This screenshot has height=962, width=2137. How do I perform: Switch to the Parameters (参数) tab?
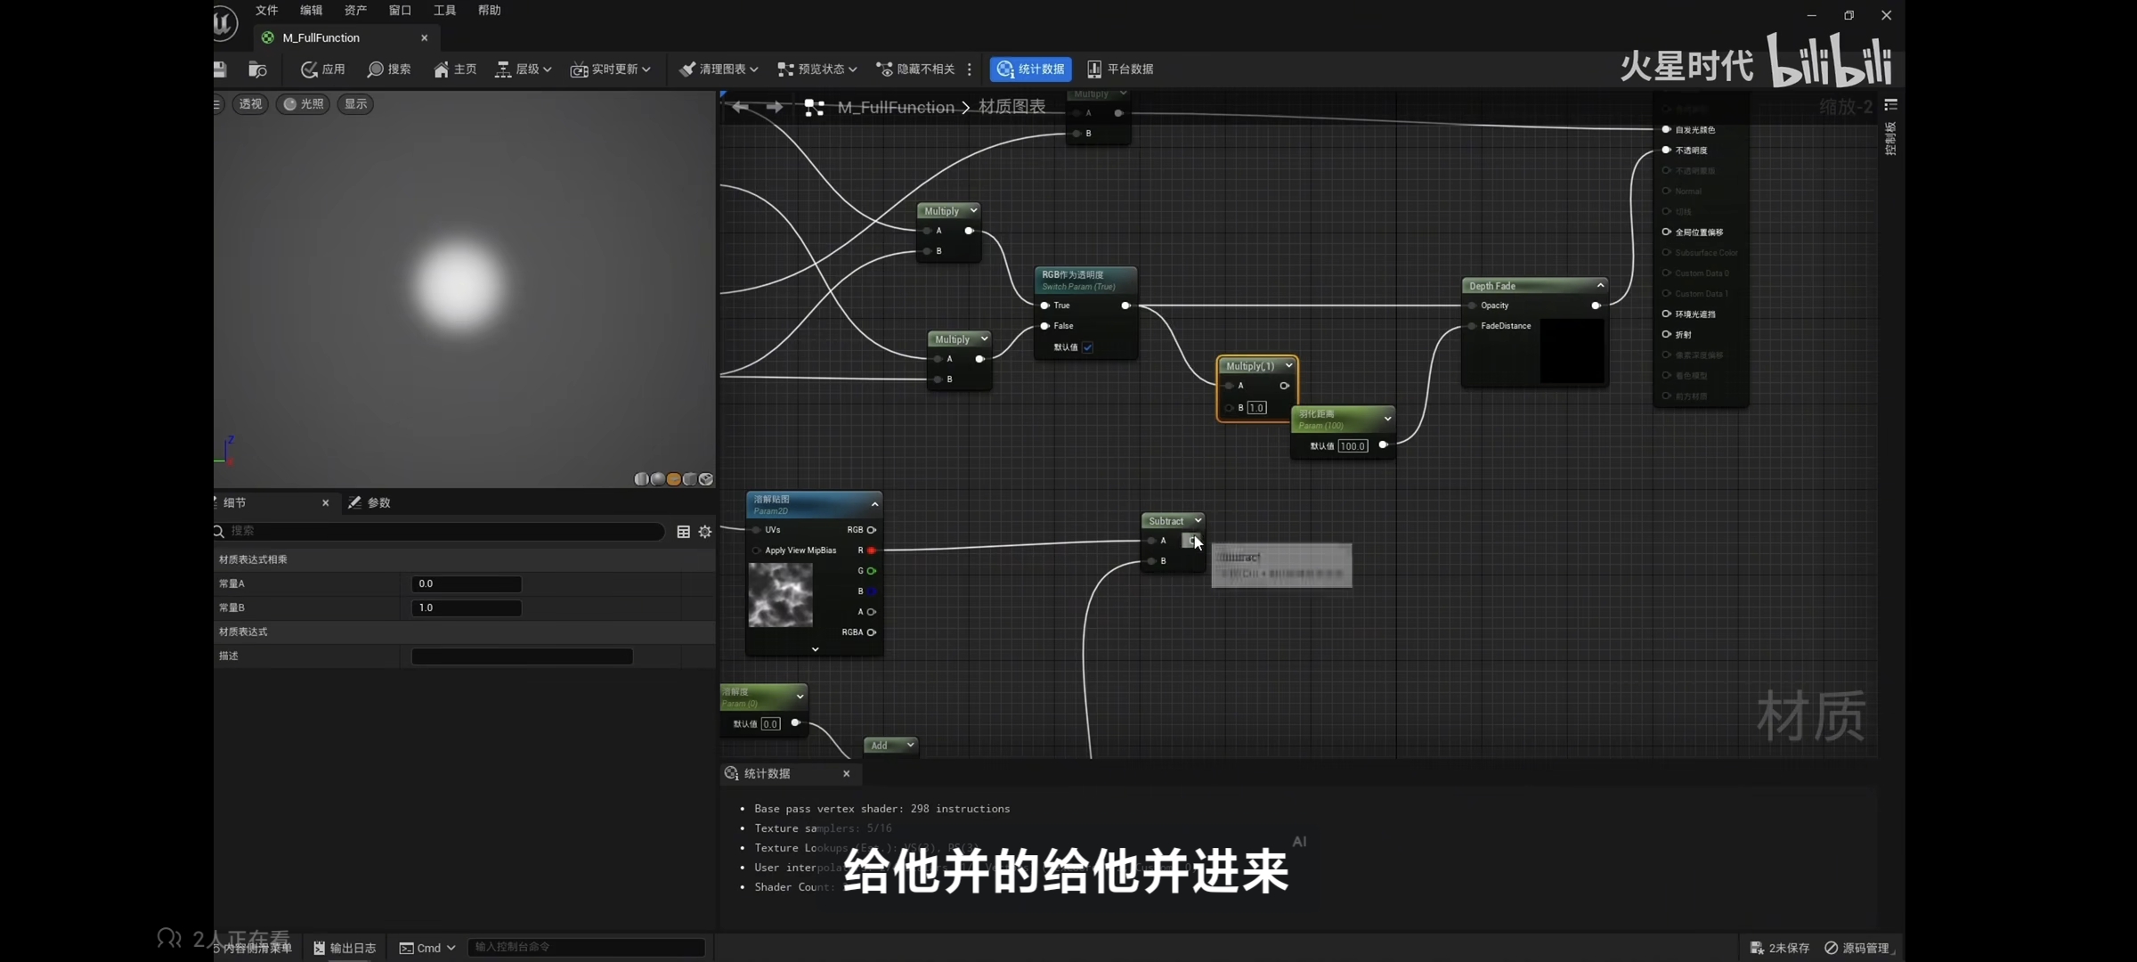click(x=370, y=502)
